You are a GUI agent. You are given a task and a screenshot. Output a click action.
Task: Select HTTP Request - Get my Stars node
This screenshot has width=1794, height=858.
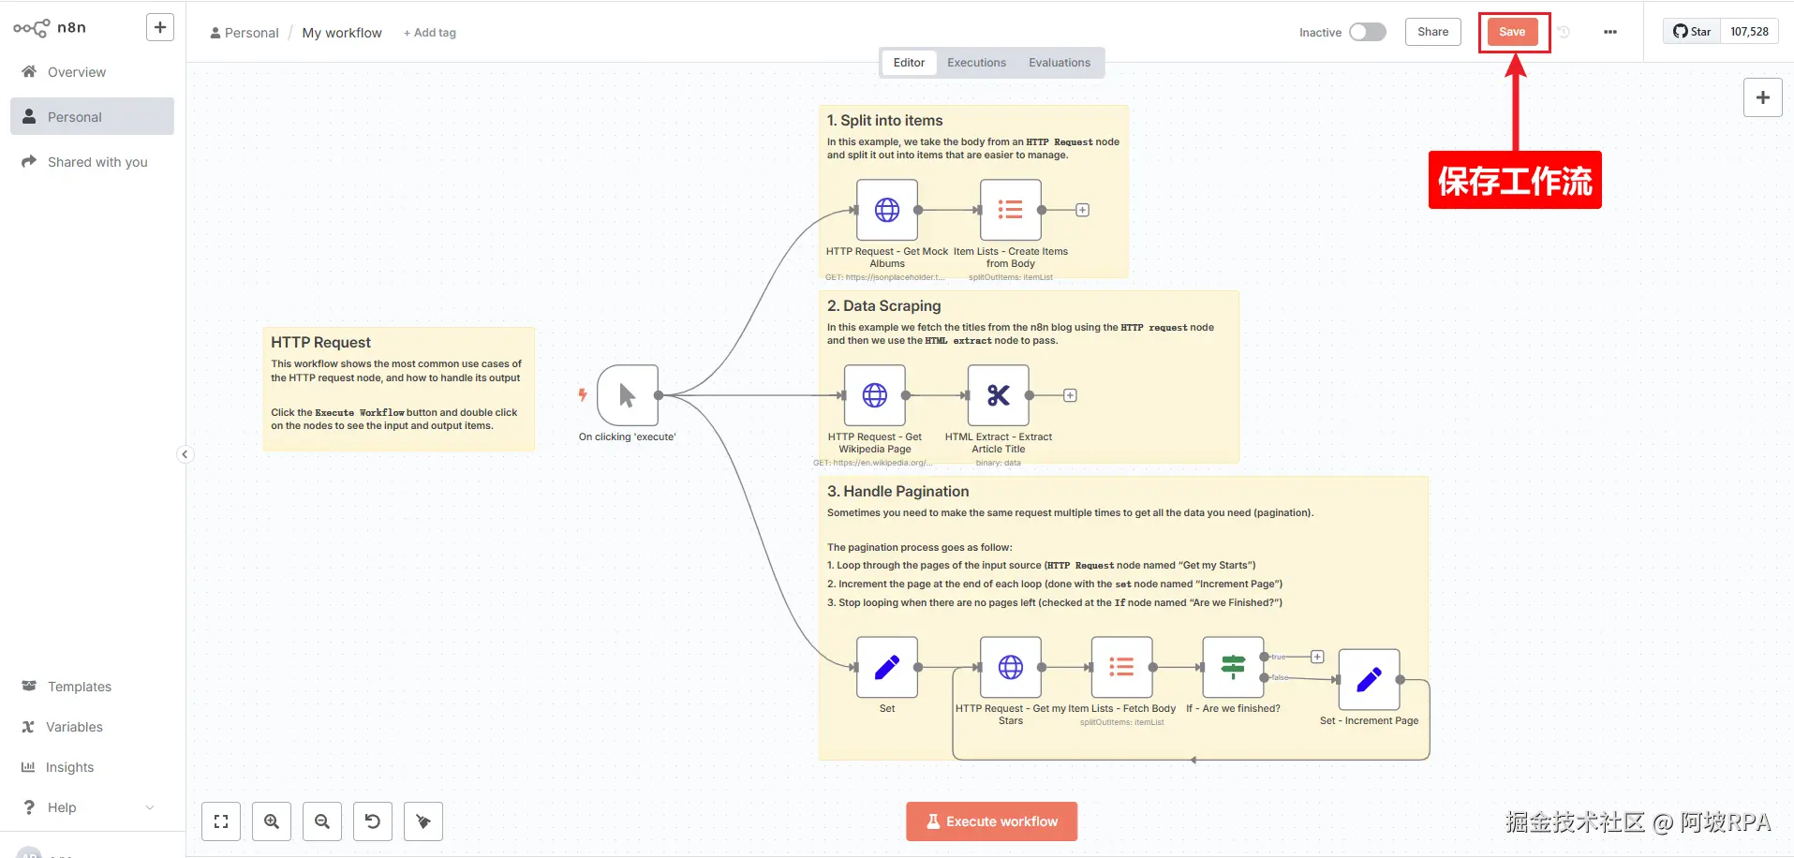(x=1011, y=667)
